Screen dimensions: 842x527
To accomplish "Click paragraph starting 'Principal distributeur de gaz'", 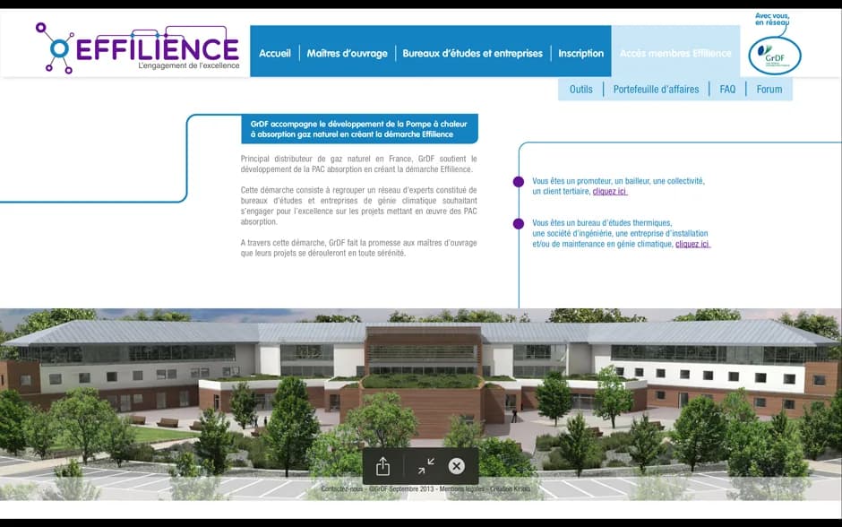I will point(358,164).
